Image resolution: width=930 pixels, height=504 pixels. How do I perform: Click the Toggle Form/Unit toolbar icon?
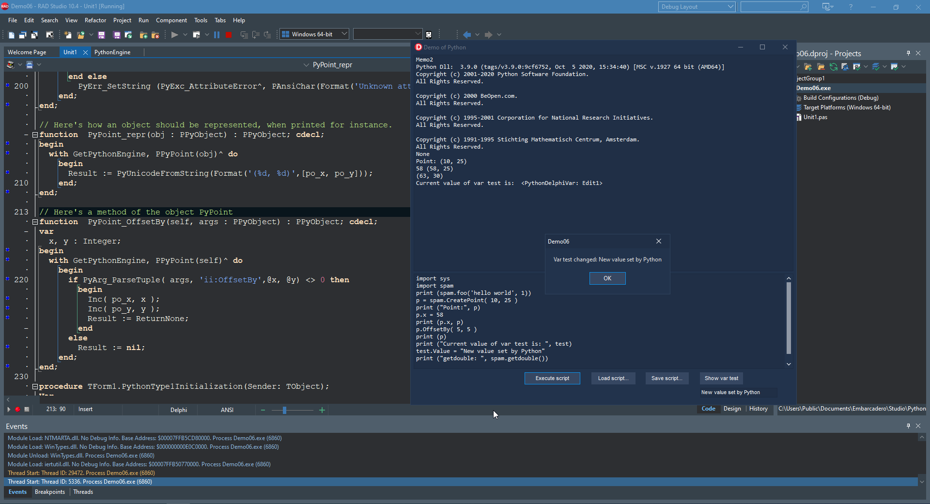[x=34, y=35]
